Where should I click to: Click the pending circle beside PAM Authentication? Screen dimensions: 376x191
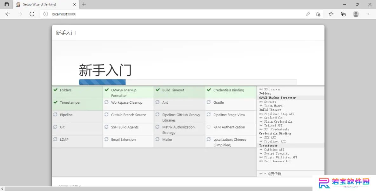click(x=209, y=127)
